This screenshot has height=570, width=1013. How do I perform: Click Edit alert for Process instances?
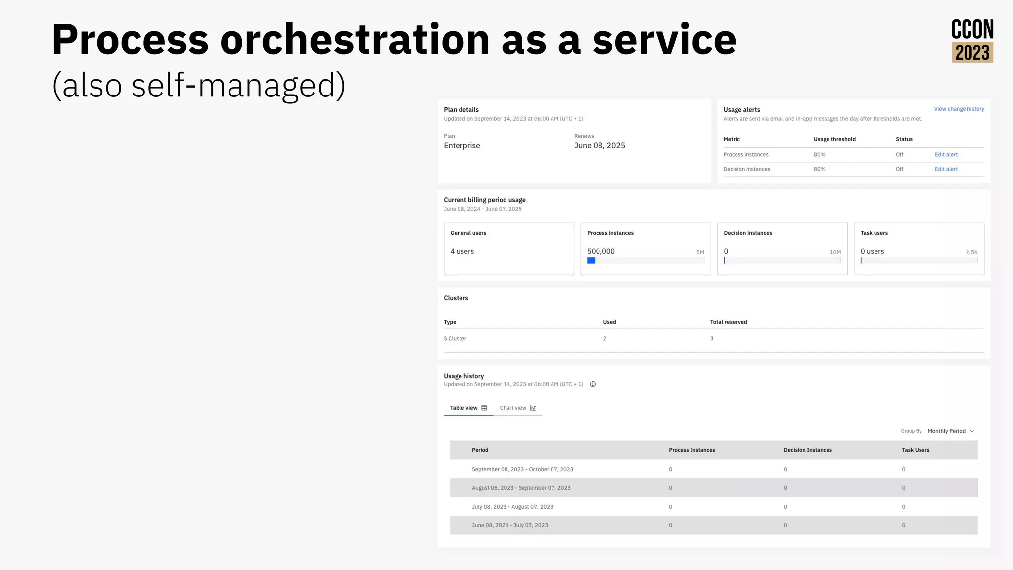(946, 155)
